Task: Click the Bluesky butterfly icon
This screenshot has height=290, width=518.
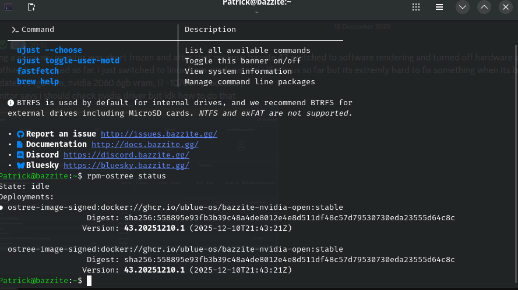Action: point(20,166)
